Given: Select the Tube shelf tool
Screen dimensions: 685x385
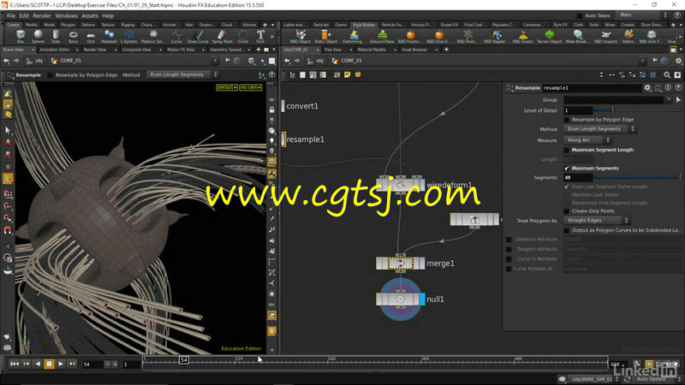Looking at the screenshot, I should 56,36.
